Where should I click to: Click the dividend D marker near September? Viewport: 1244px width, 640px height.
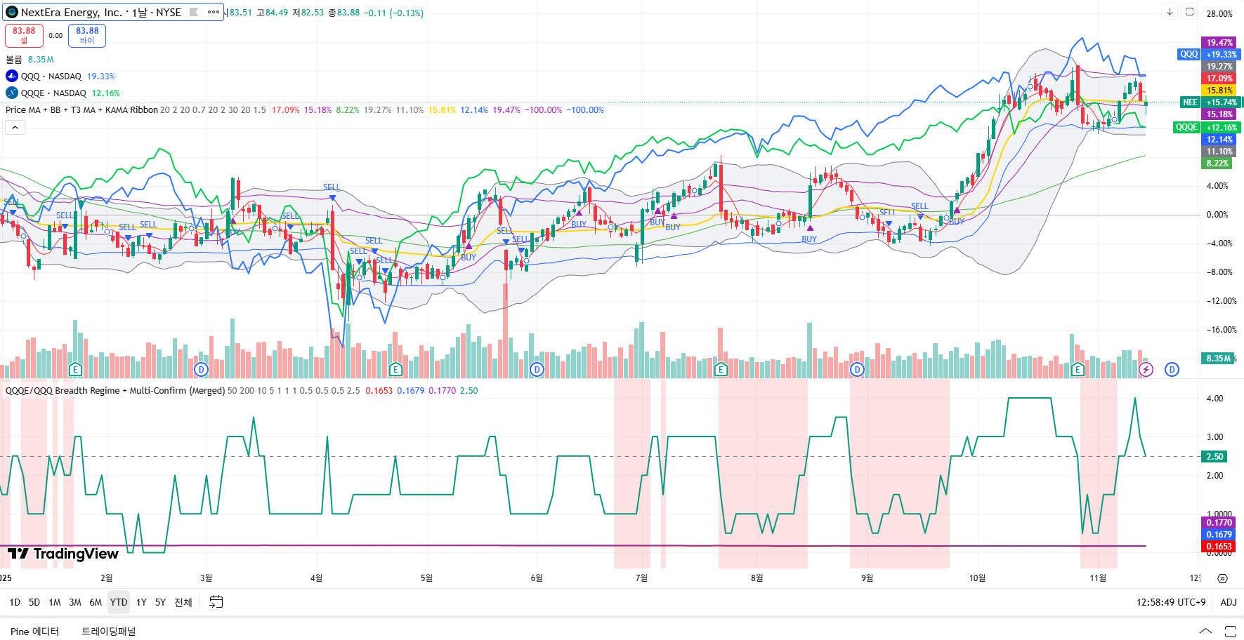(857, 369)
